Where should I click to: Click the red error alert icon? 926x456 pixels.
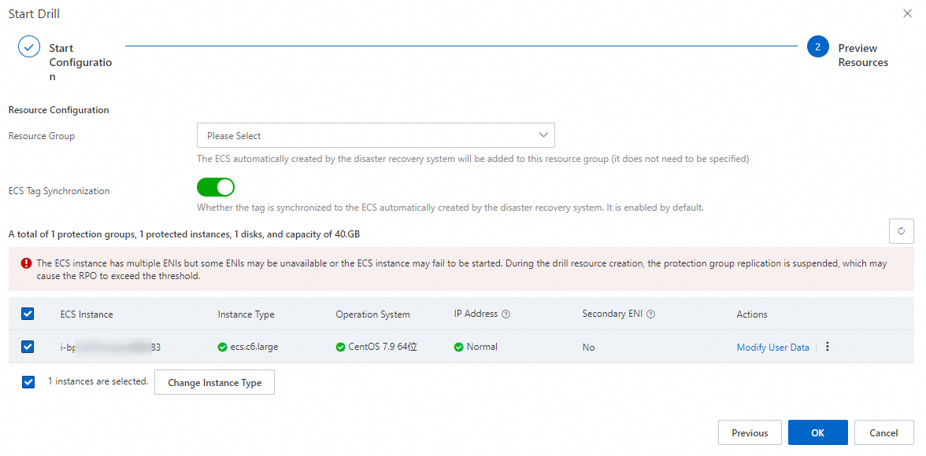point(27,263)
